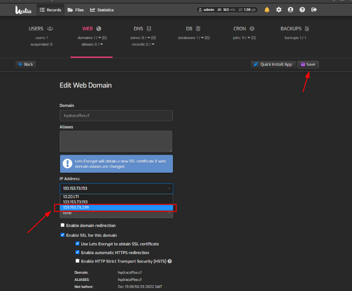Click the Domain input field

point(116,116)
